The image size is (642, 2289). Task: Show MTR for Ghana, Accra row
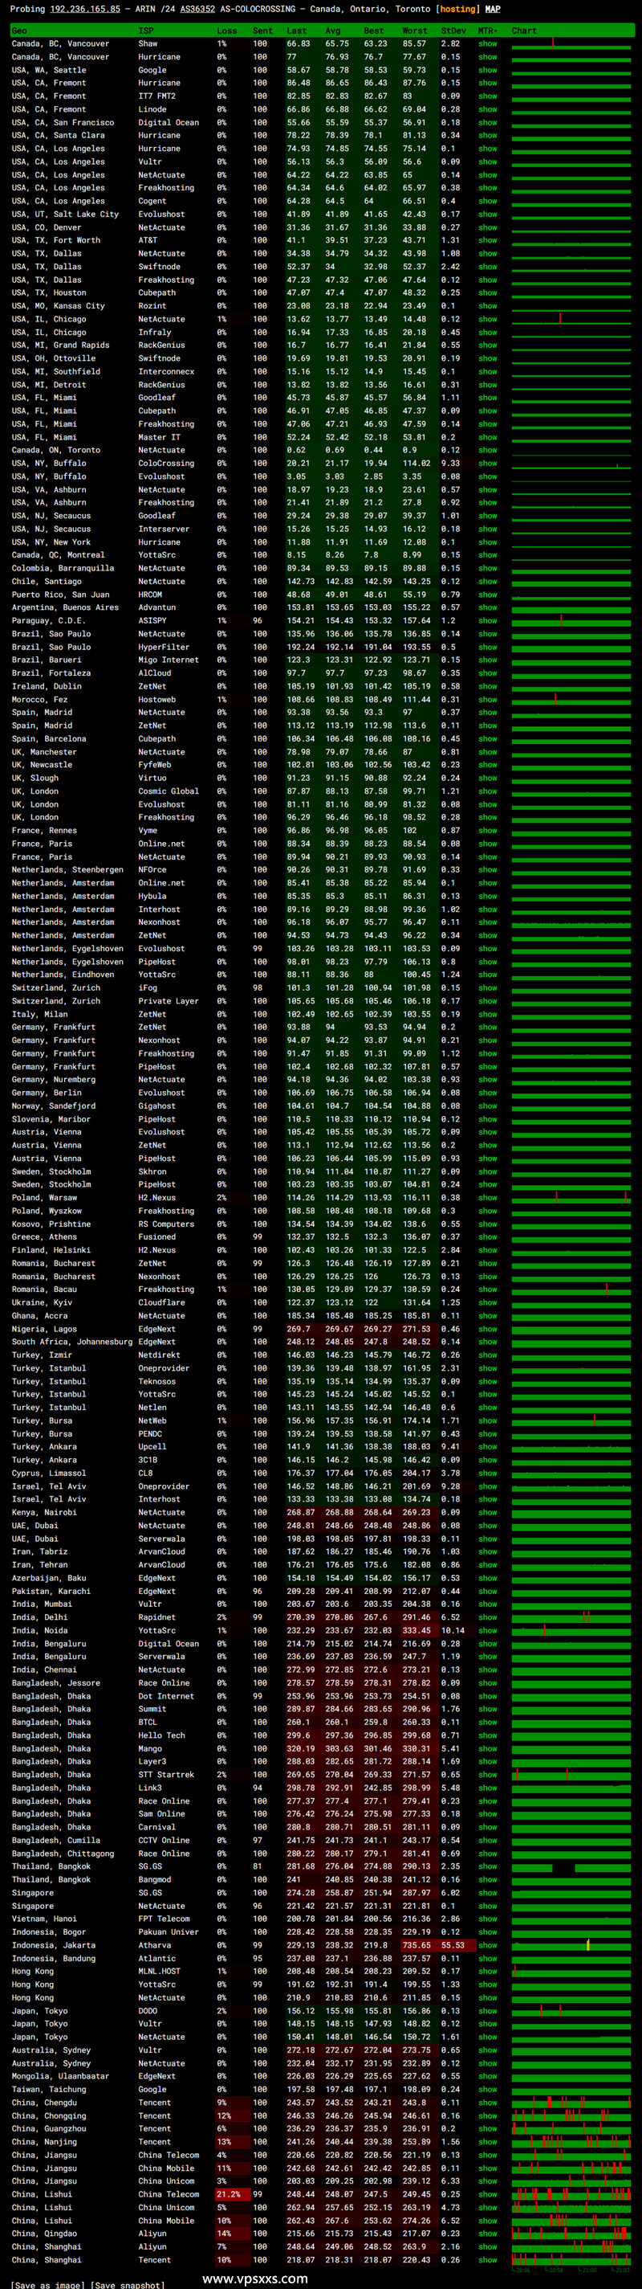pos(487,1315)
